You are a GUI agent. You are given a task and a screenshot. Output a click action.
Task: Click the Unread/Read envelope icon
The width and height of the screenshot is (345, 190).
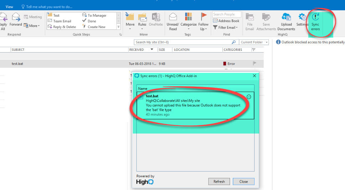click(x=173, y=17)
